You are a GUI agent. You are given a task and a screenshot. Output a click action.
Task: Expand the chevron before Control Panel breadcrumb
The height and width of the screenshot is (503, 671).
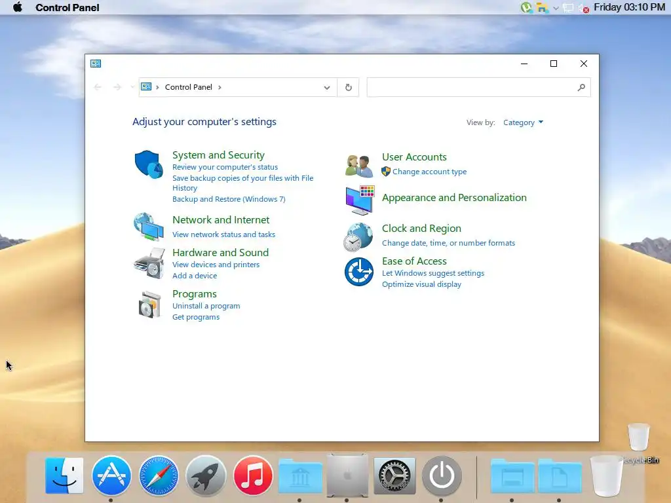tap(157, 87)
